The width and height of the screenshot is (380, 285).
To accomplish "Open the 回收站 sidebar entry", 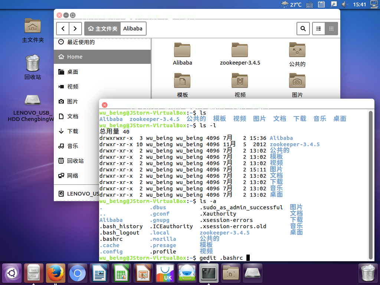I will [x=75, y=161].
